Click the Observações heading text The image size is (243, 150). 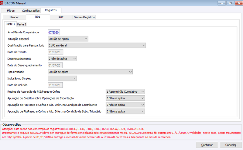(12, 125)
